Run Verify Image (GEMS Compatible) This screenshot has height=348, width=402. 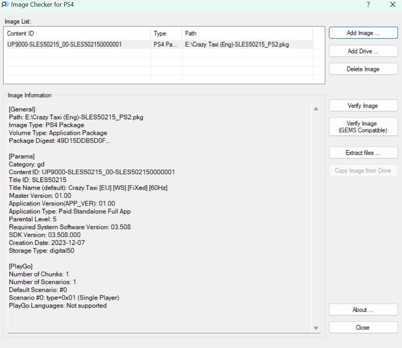[x=363, y=127]
